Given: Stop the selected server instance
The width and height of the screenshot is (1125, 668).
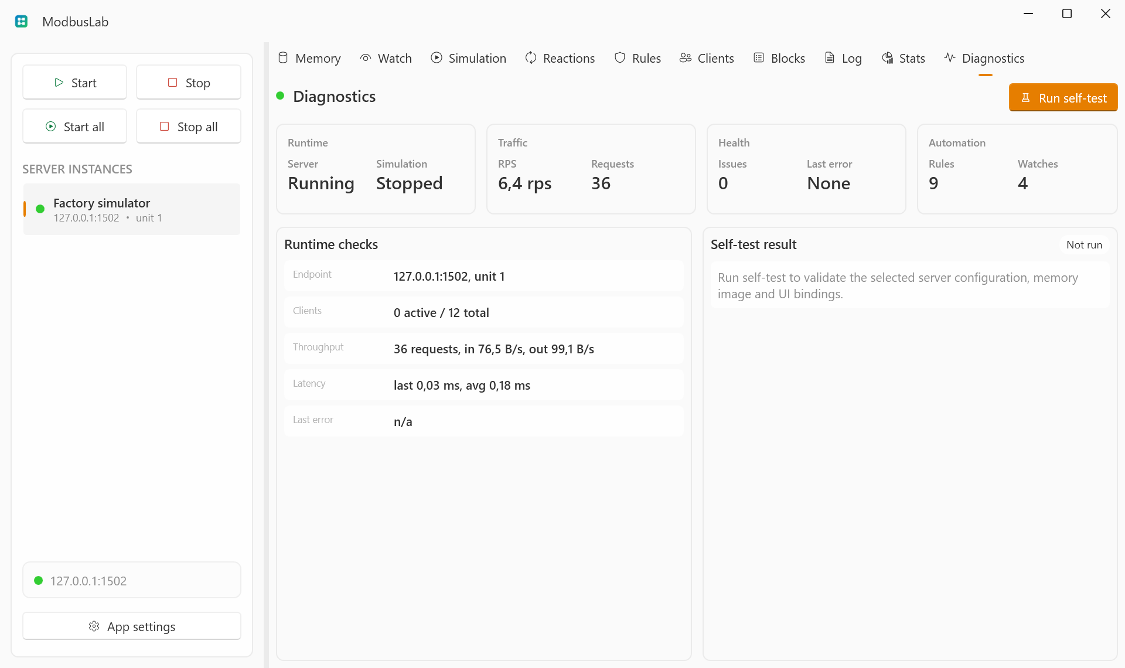Looking at the screenshot, I should point(189,83).
